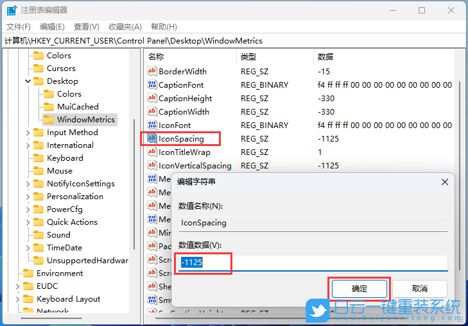Select the WindowMetrics folder icon
The height and width of the screenshot is (326, 468).
pos(49,120)
